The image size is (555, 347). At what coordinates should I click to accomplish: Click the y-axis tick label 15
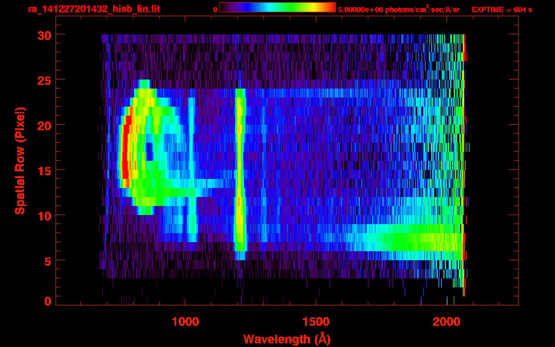pyautogui.click(x=43, y=170)
